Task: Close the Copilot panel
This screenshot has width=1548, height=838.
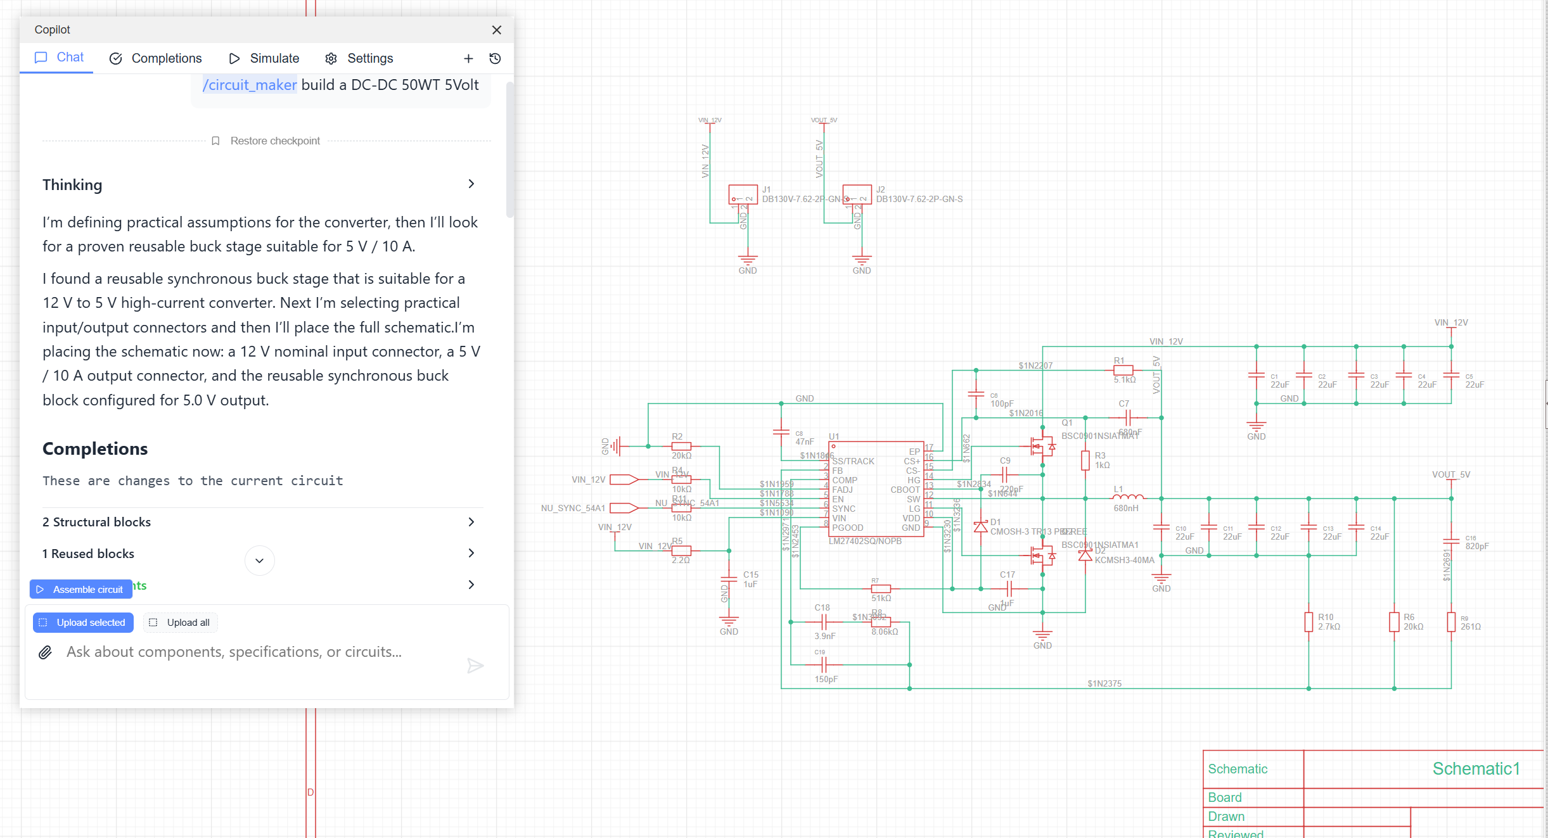Action: pyautogui.click(x=496, y=30)
